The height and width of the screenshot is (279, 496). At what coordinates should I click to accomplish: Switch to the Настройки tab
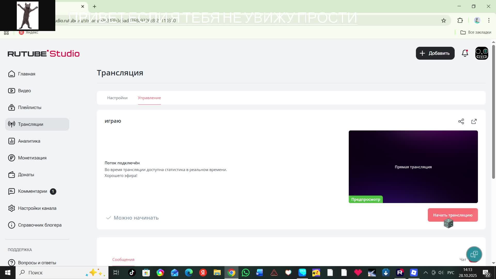(x=117, y=98)
